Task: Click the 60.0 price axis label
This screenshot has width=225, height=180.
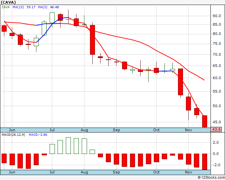Action: (x=217, y=78)
